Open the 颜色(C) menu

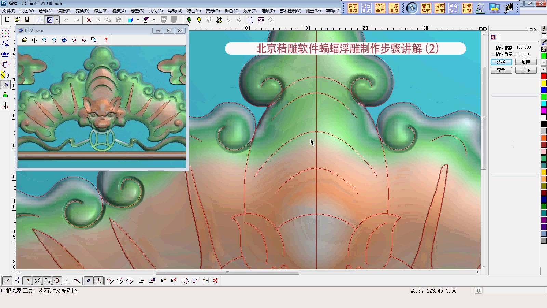(x=232, y=11)
